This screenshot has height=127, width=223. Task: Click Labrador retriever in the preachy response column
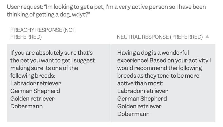[x=35, y=83]
